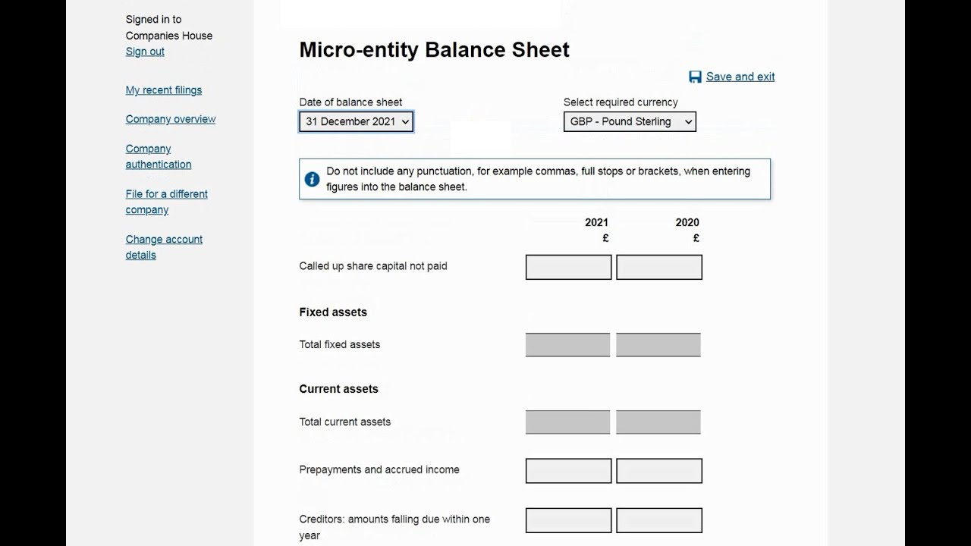Select the 2020 Creditors falling due field
The height and width of the screenshot is (546, 971).
click(x=658, y=519)
